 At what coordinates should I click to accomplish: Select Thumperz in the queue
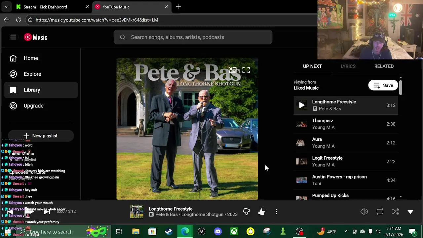tap(346, 124)
